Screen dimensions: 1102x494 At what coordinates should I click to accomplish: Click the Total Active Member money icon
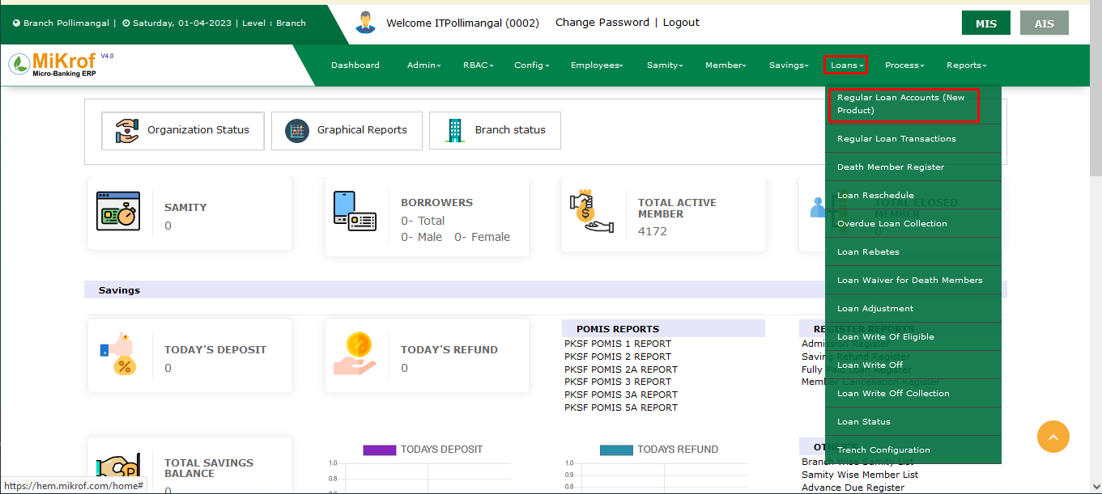[x=590, y=212]
